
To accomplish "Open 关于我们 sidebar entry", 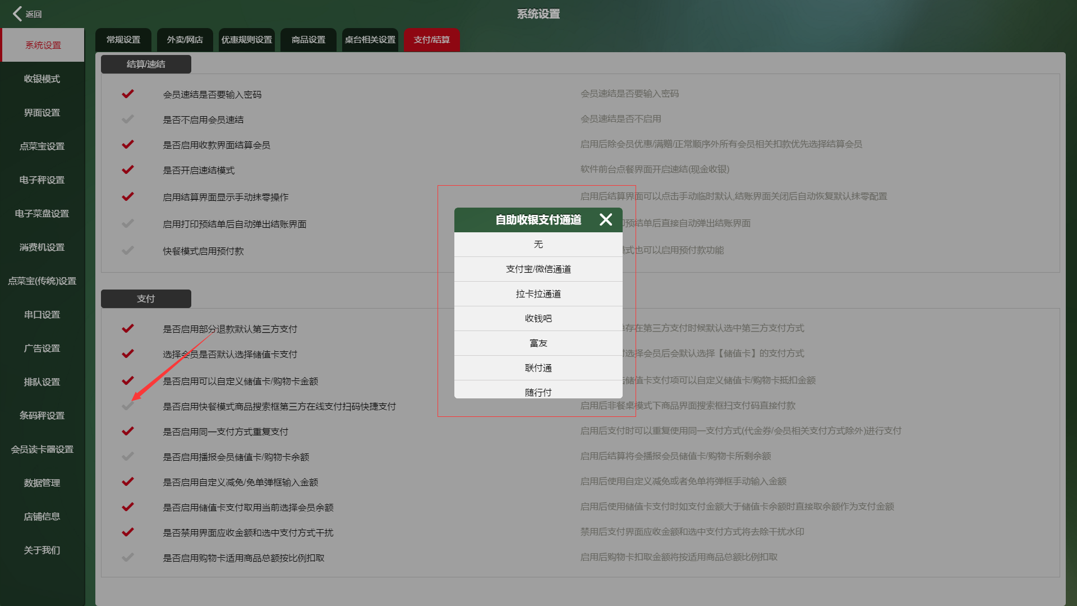I will [x=42, y=550].
